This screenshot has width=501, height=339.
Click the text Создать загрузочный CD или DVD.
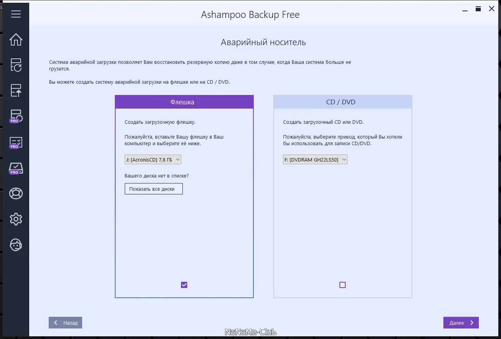click(x=323, y=122)
